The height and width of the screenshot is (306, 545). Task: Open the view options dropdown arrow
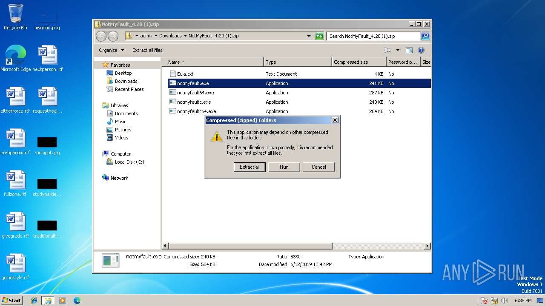pos(398,50)
